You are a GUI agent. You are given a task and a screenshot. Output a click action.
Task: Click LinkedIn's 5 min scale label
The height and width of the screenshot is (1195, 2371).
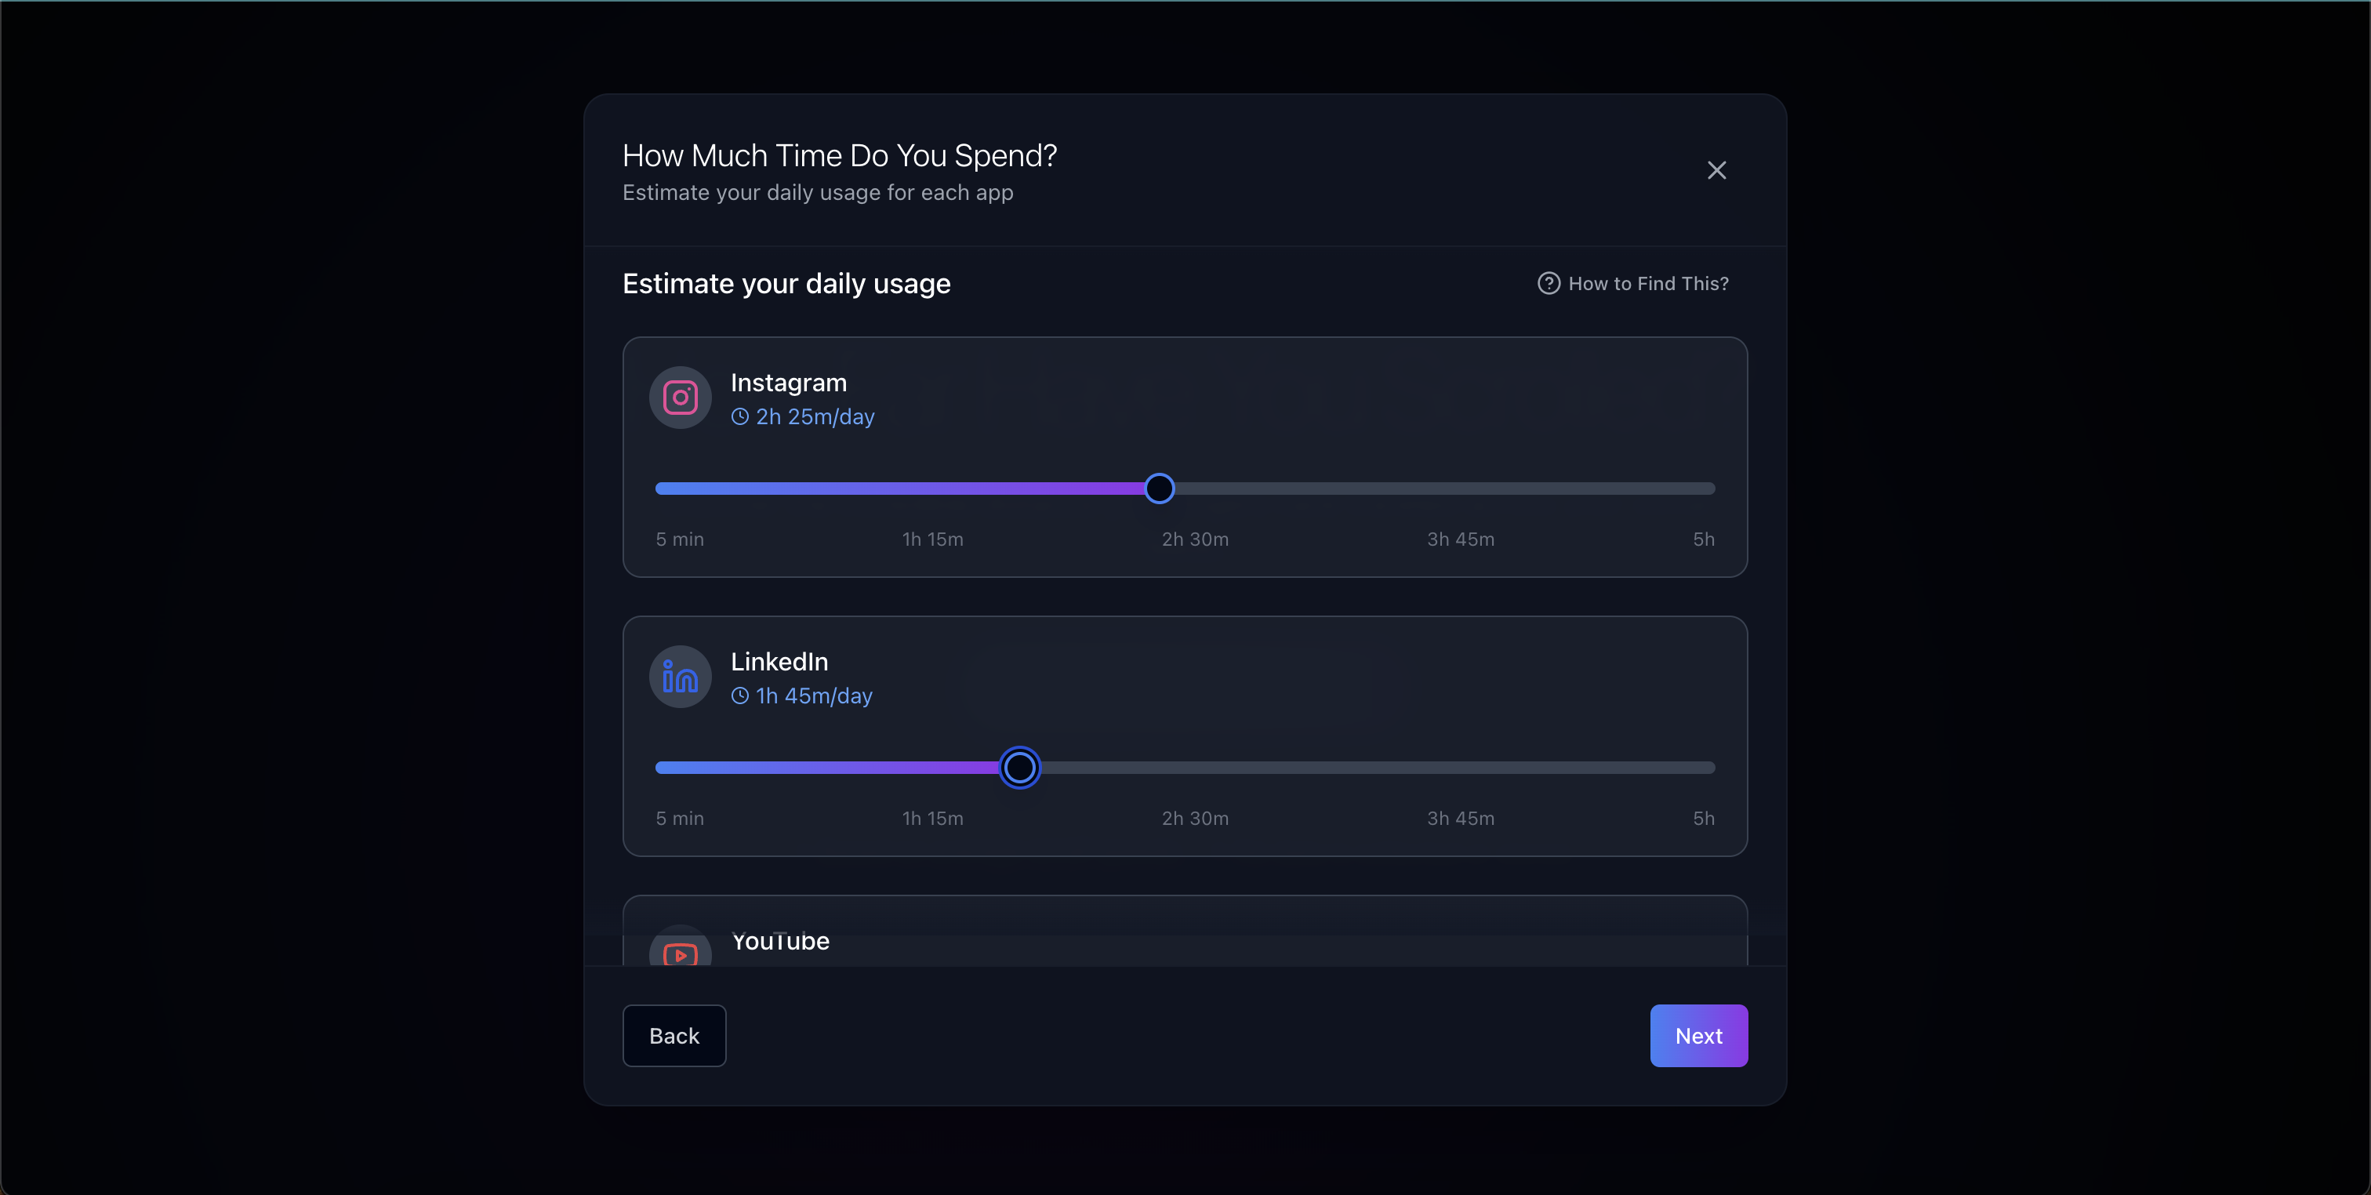(x=679, y=819)
